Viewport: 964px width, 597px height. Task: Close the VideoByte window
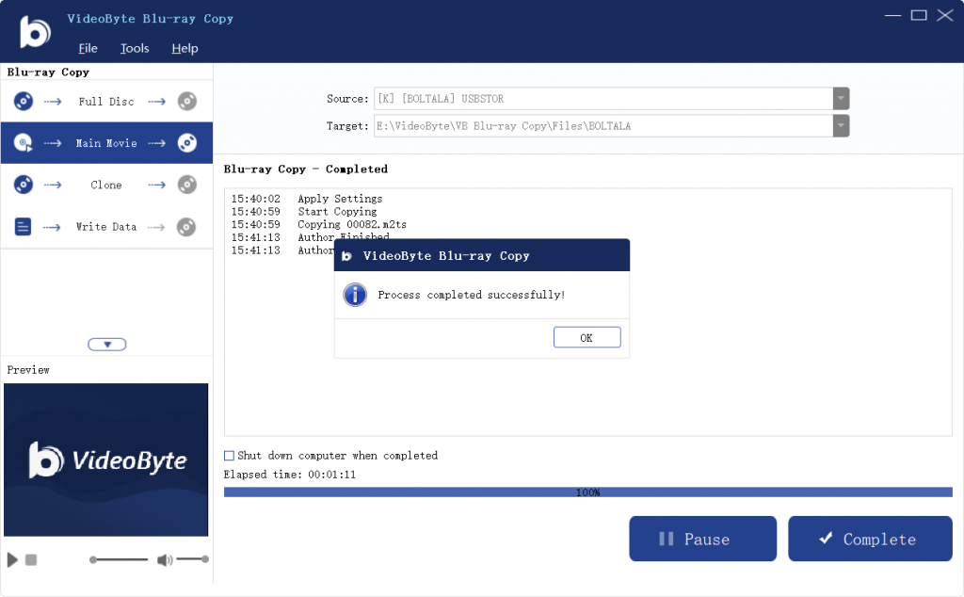tap(945, 15)
